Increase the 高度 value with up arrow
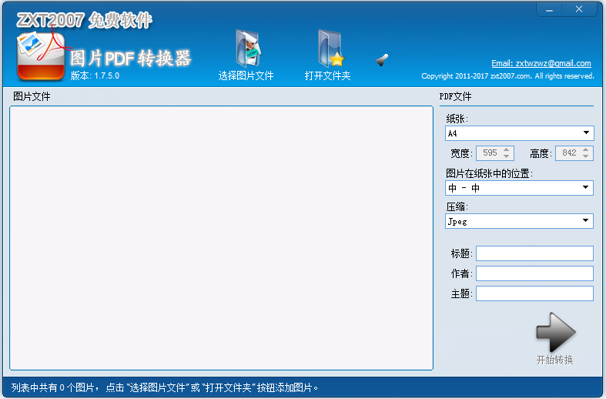 pos(586,149)
